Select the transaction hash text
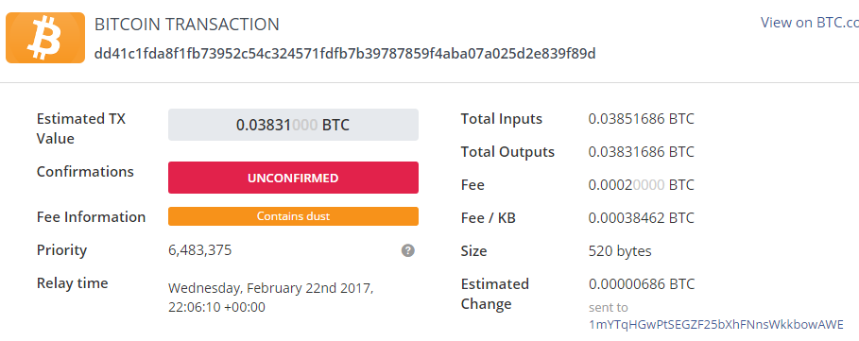The image size is (859, 341). click(345, 54)
